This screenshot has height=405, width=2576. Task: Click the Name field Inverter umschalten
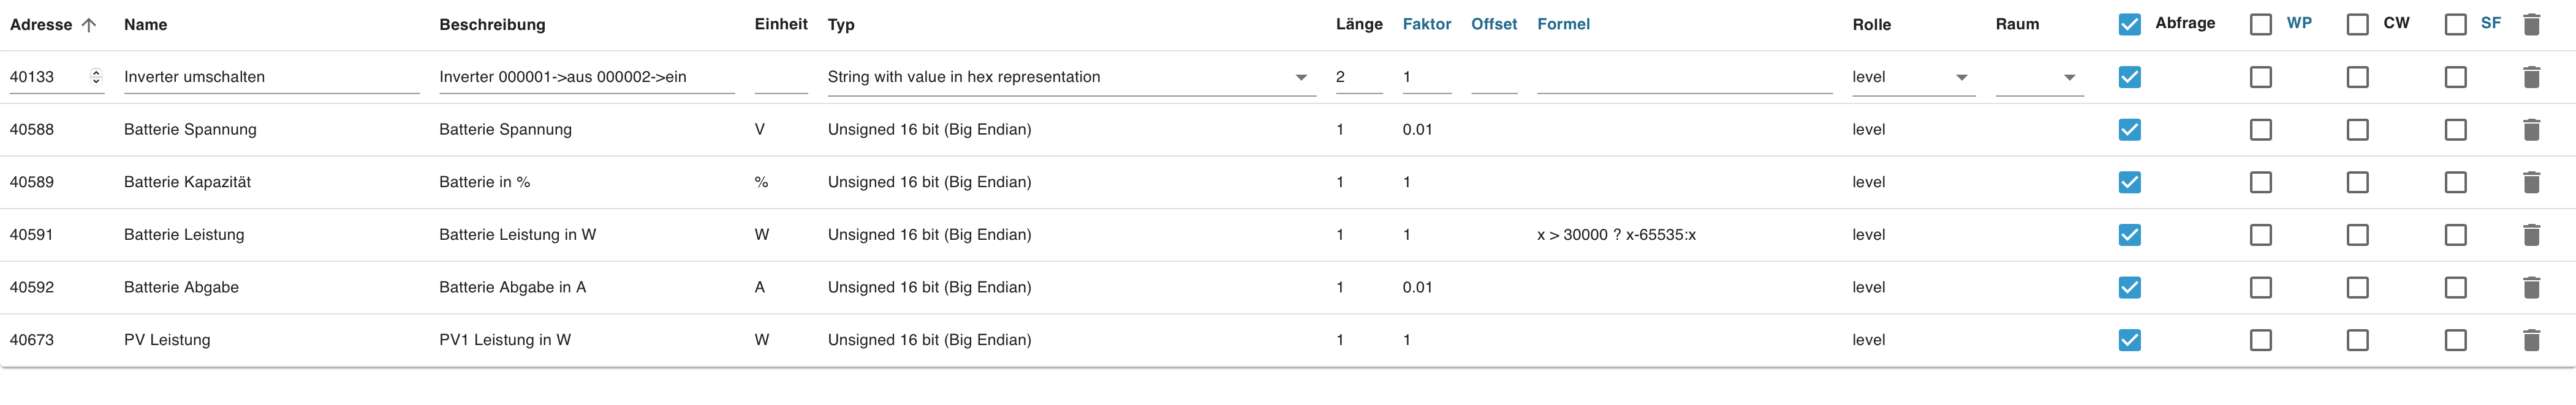(270, 77)
